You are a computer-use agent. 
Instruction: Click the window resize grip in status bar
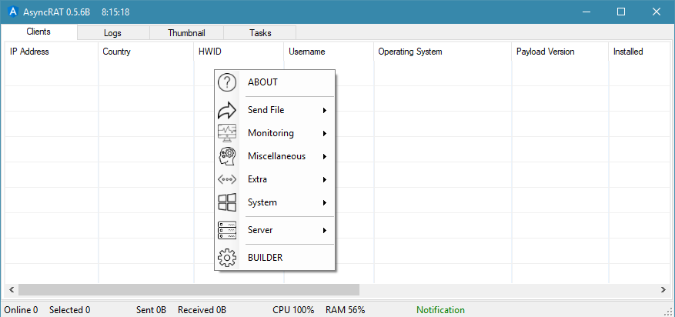click(670, 312)
